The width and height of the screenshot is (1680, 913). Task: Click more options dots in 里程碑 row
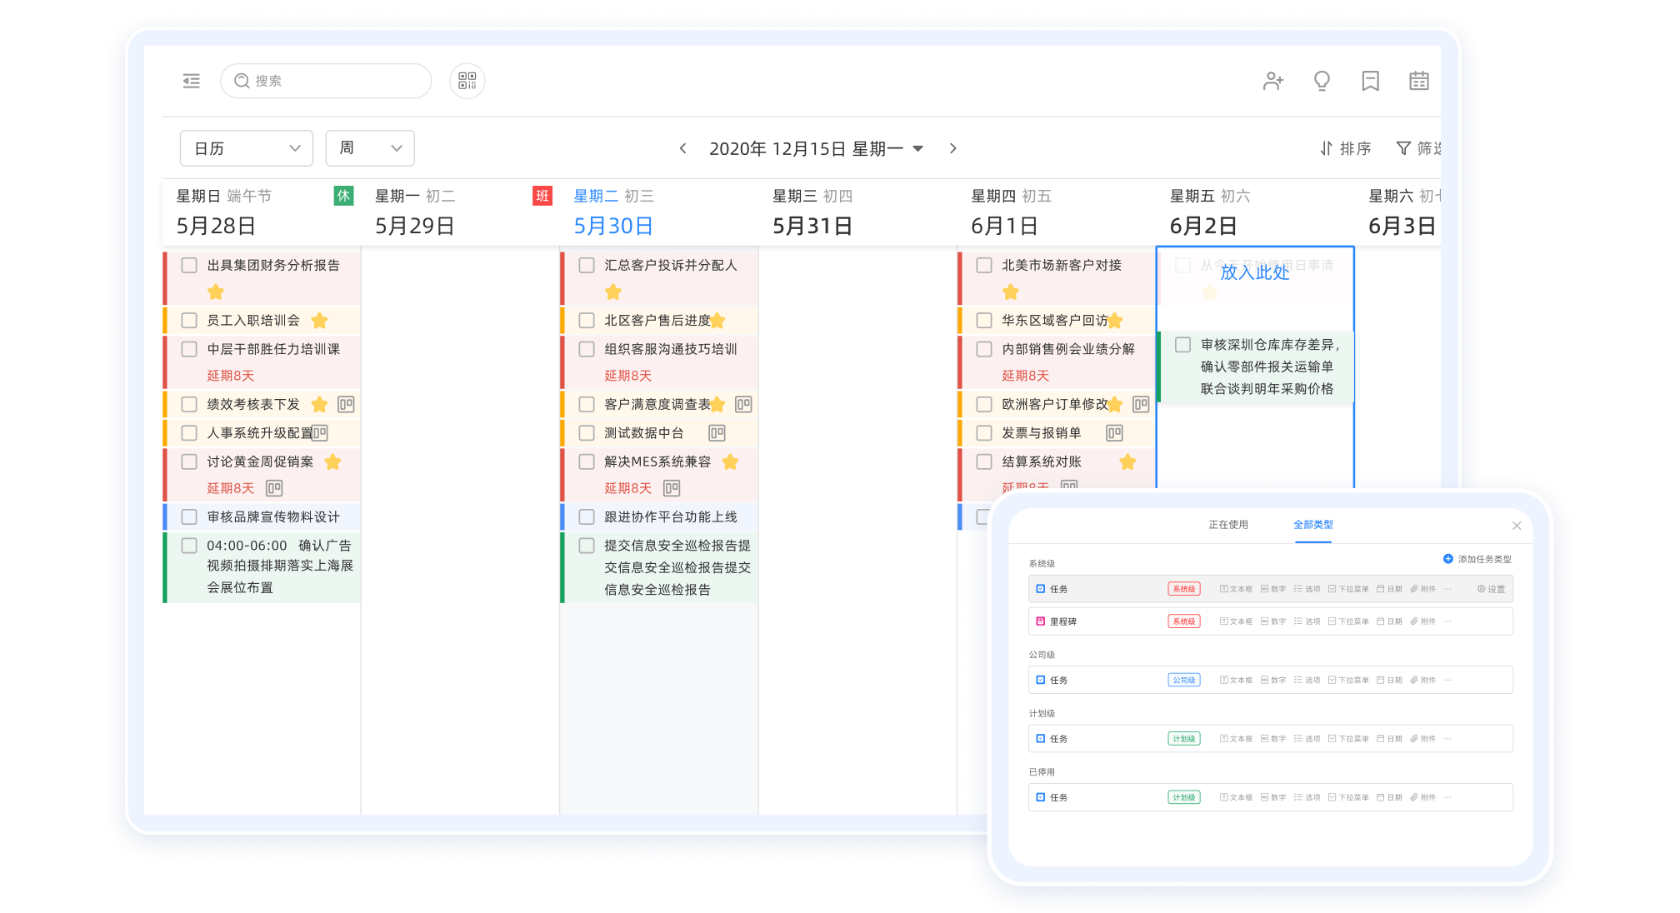1447,621
